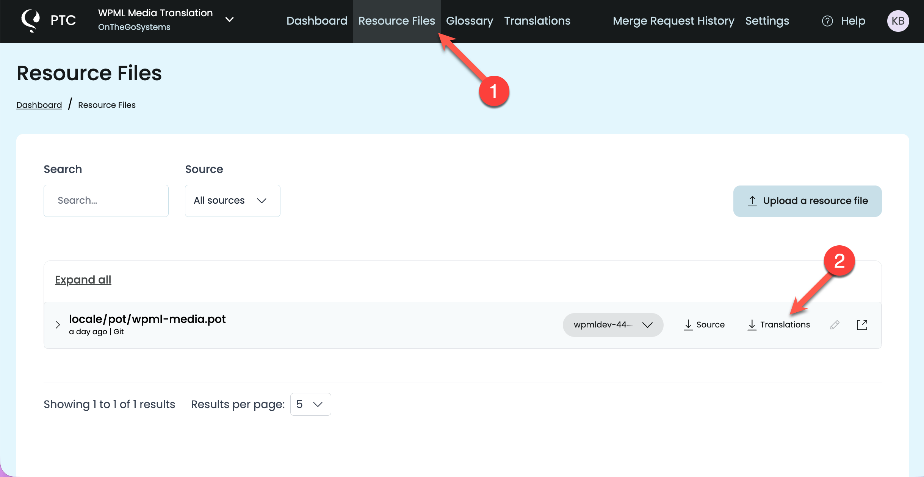Viewport: 924px width, 477px height.
Task: Click the pencil edit icon on the file row
Action: (x=834, y=324)
